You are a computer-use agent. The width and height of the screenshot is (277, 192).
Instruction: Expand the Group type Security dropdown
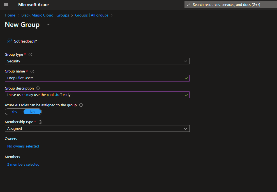[97, 61]
